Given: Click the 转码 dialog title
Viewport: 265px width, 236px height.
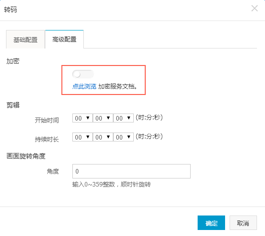Looking at the screenshot, I should tap(10, 9).
